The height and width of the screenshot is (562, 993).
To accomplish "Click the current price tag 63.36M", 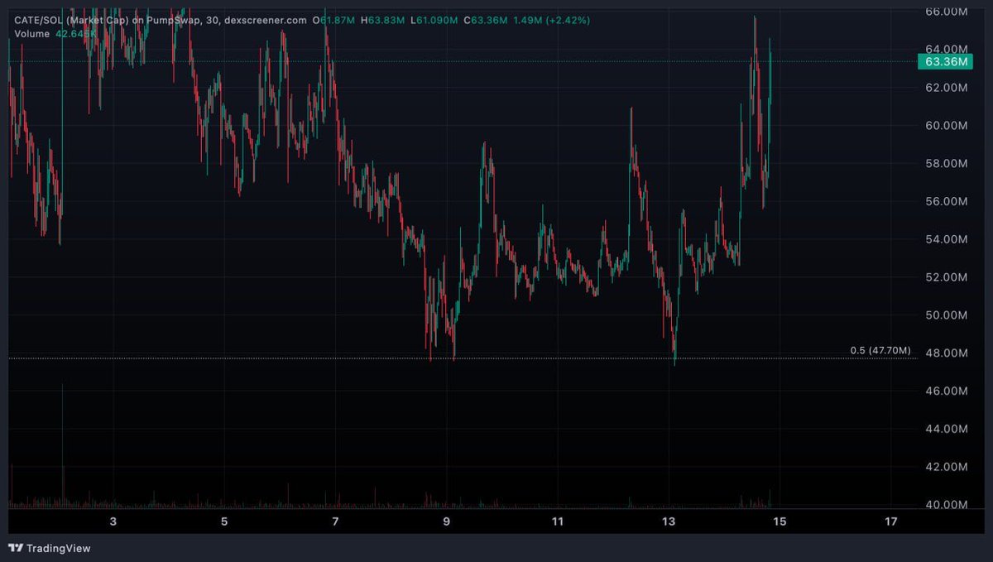I will click(x=947, y=61).
